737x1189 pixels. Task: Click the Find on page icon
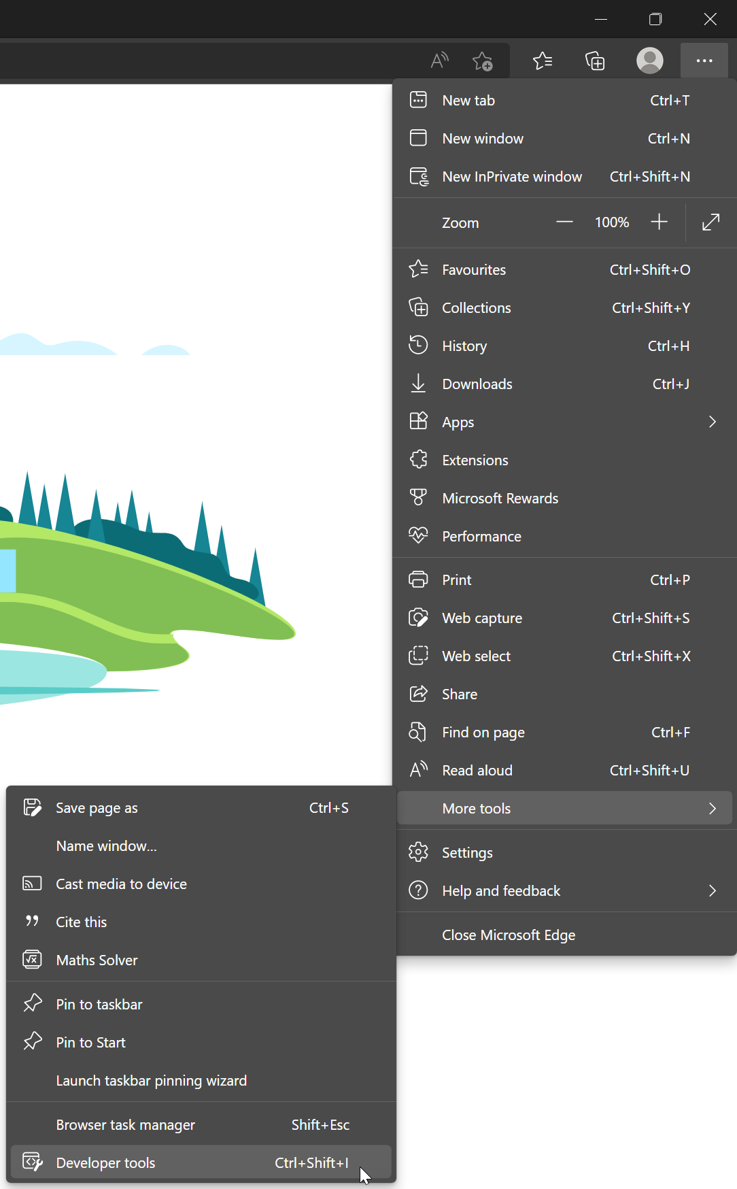(417, 732)
